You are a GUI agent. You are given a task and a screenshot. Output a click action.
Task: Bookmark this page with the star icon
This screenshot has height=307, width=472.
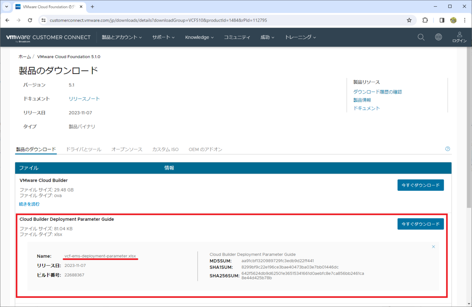coord(409,20)
